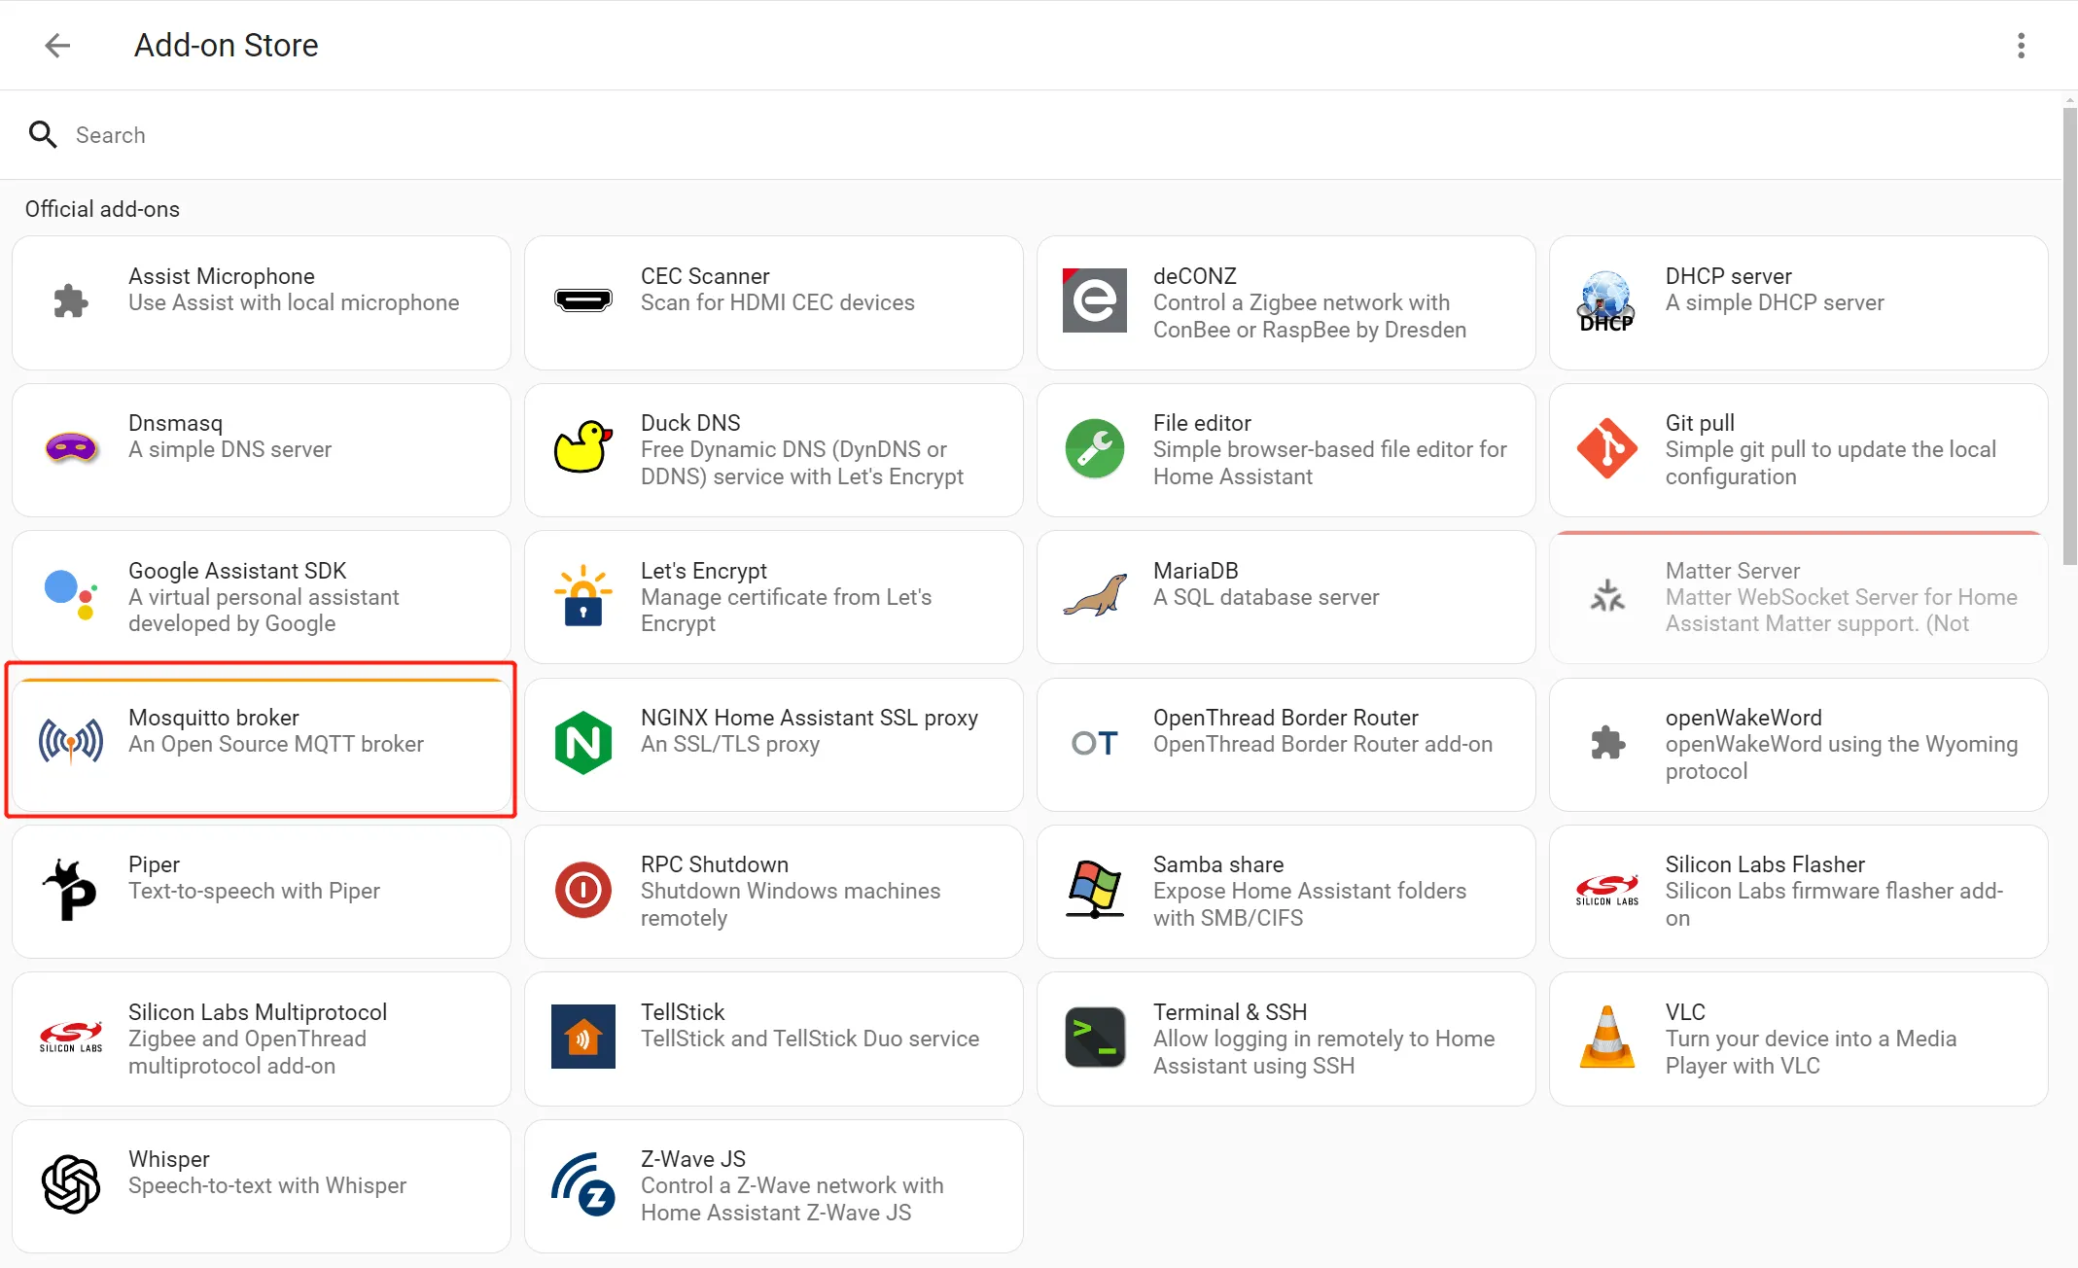2078x1268 pixels.
Task: Open NGINX Home Assistant SSL proxy title
Action: click(x=809, y=718)
